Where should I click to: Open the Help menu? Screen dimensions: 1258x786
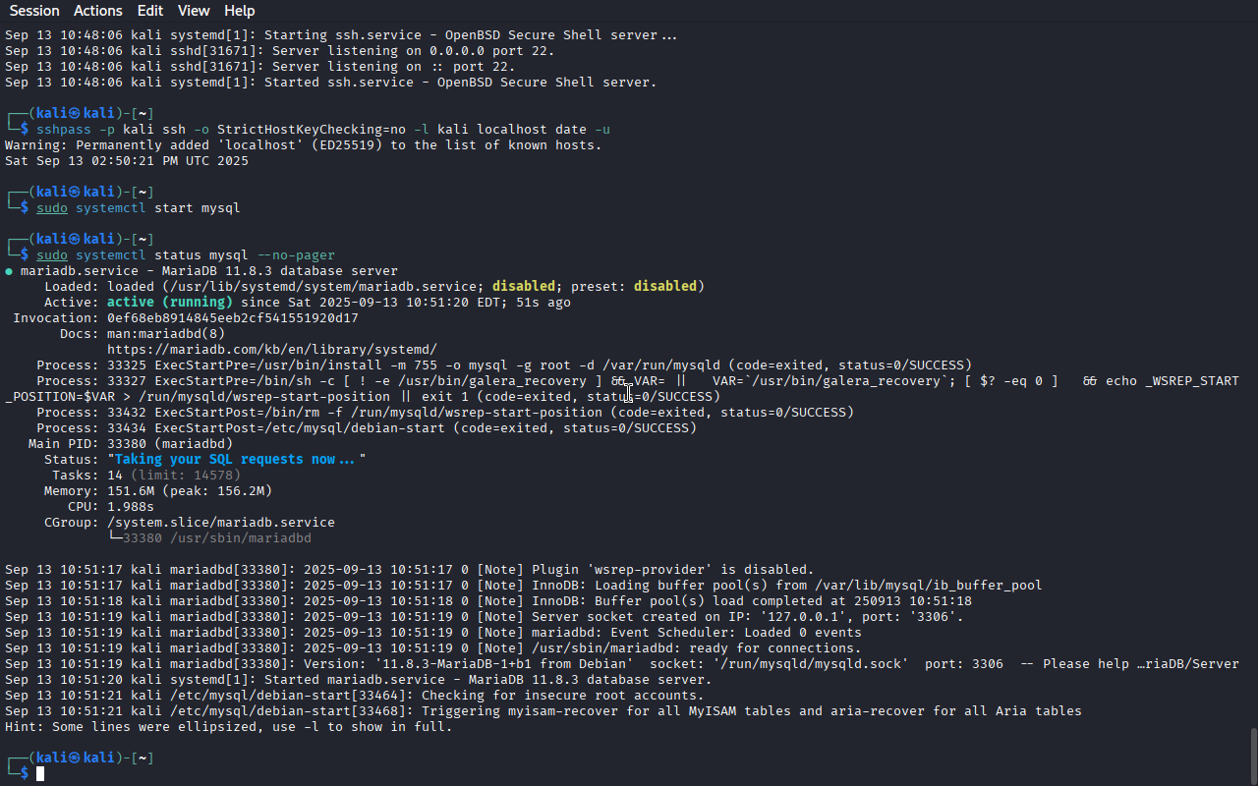(239, 11)
